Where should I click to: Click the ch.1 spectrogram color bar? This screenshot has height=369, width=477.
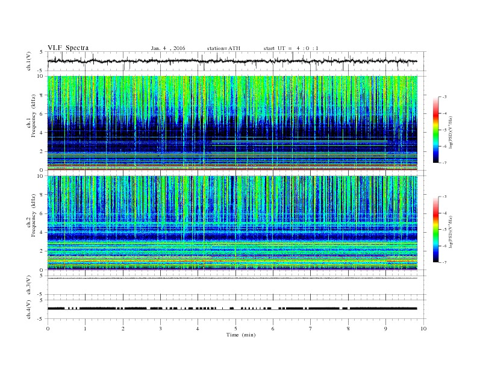436,130
